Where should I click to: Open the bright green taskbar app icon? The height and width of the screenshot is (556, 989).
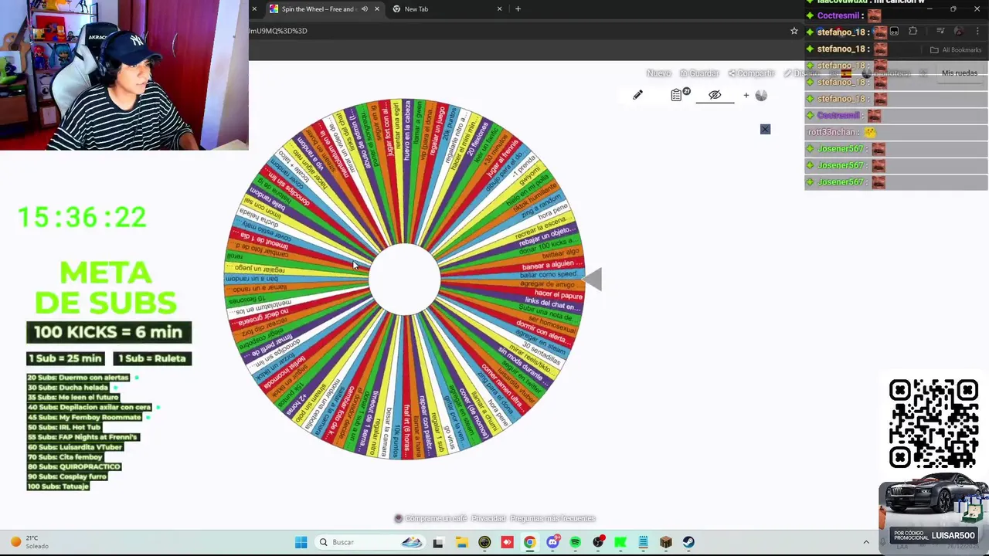coord(620,542)
